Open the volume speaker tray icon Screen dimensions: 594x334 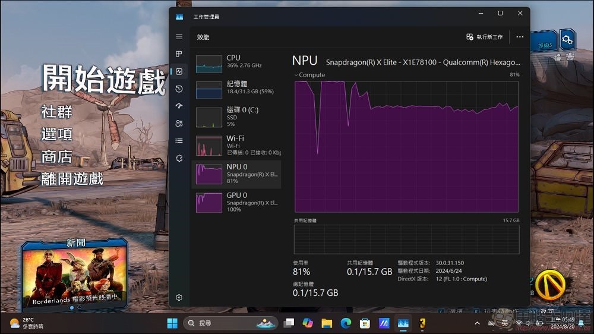click(x=529, y=323)
